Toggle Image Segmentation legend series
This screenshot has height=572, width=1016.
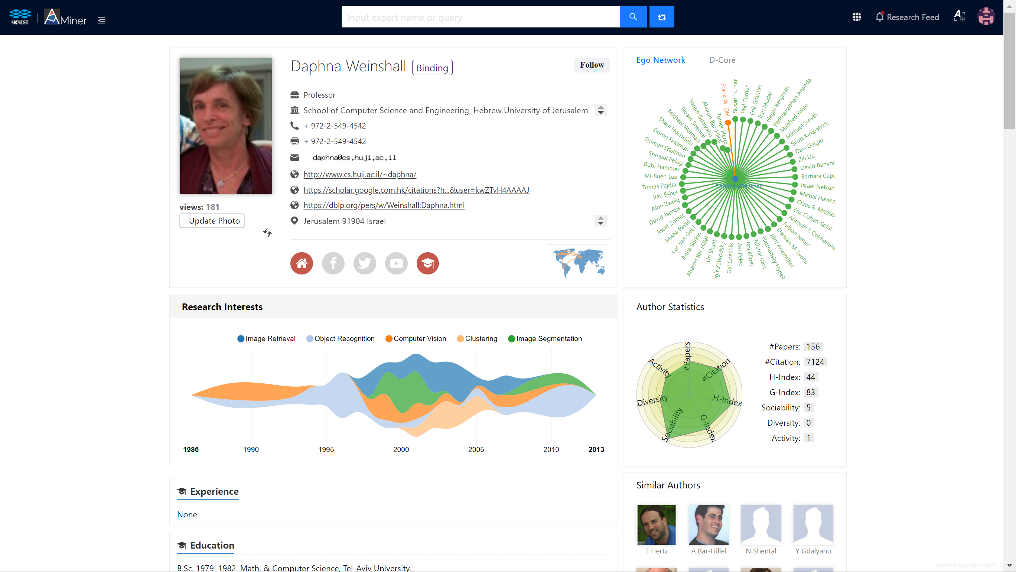click(545, 338)
